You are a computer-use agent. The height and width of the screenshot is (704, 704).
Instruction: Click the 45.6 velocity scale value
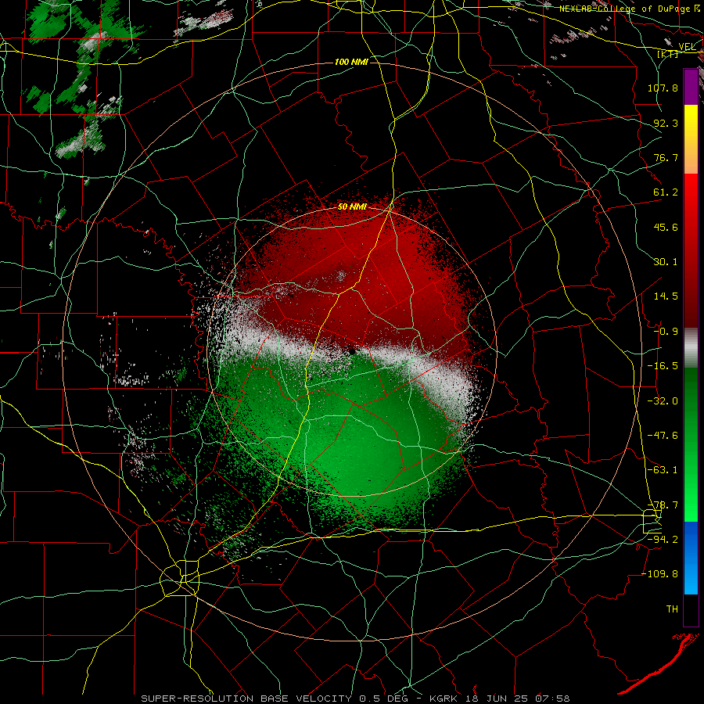click(x=666, y=227)
